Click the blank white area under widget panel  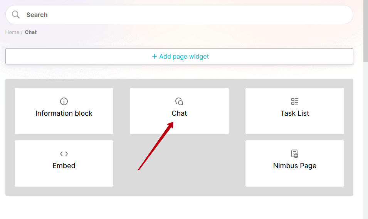pyautogui.click(x=179, y=207)
